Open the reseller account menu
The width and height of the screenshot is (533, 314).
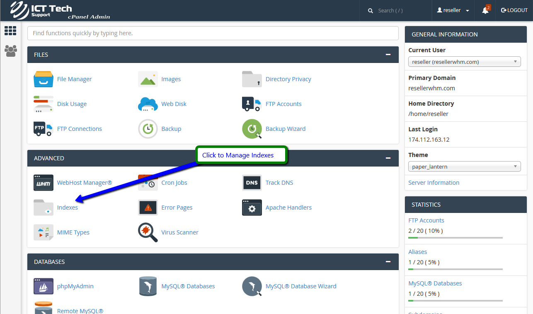pos(453,10)
